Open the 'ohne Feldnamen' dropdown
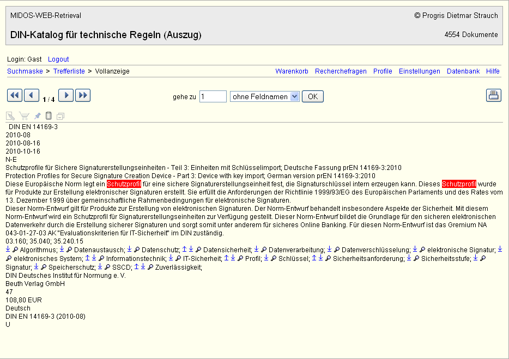Image resolution: width=509 pixels, height=359 pixels. 265,96
